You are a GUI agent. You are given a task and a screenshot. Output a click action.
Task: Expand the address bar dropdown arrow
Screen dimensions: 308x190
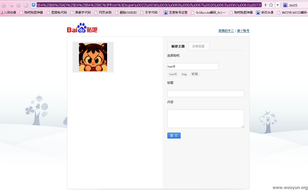tap(278, 5)
